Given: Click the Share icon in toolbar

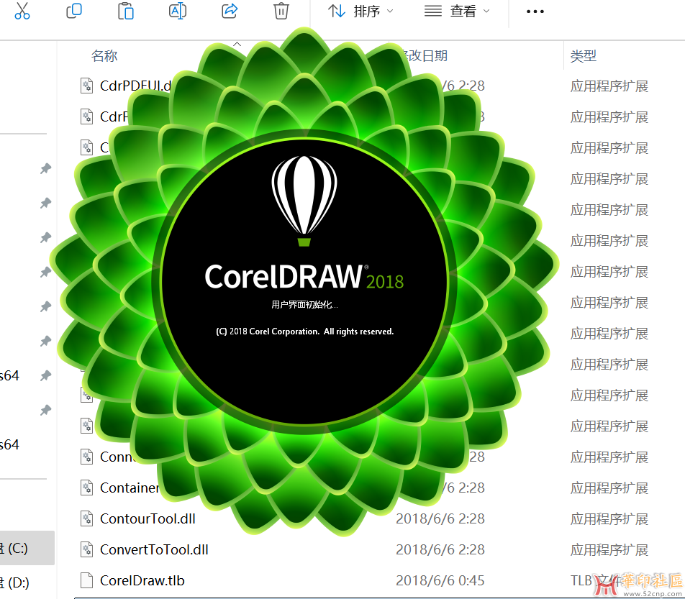Looking at the screenshot, I should point(230,11).
